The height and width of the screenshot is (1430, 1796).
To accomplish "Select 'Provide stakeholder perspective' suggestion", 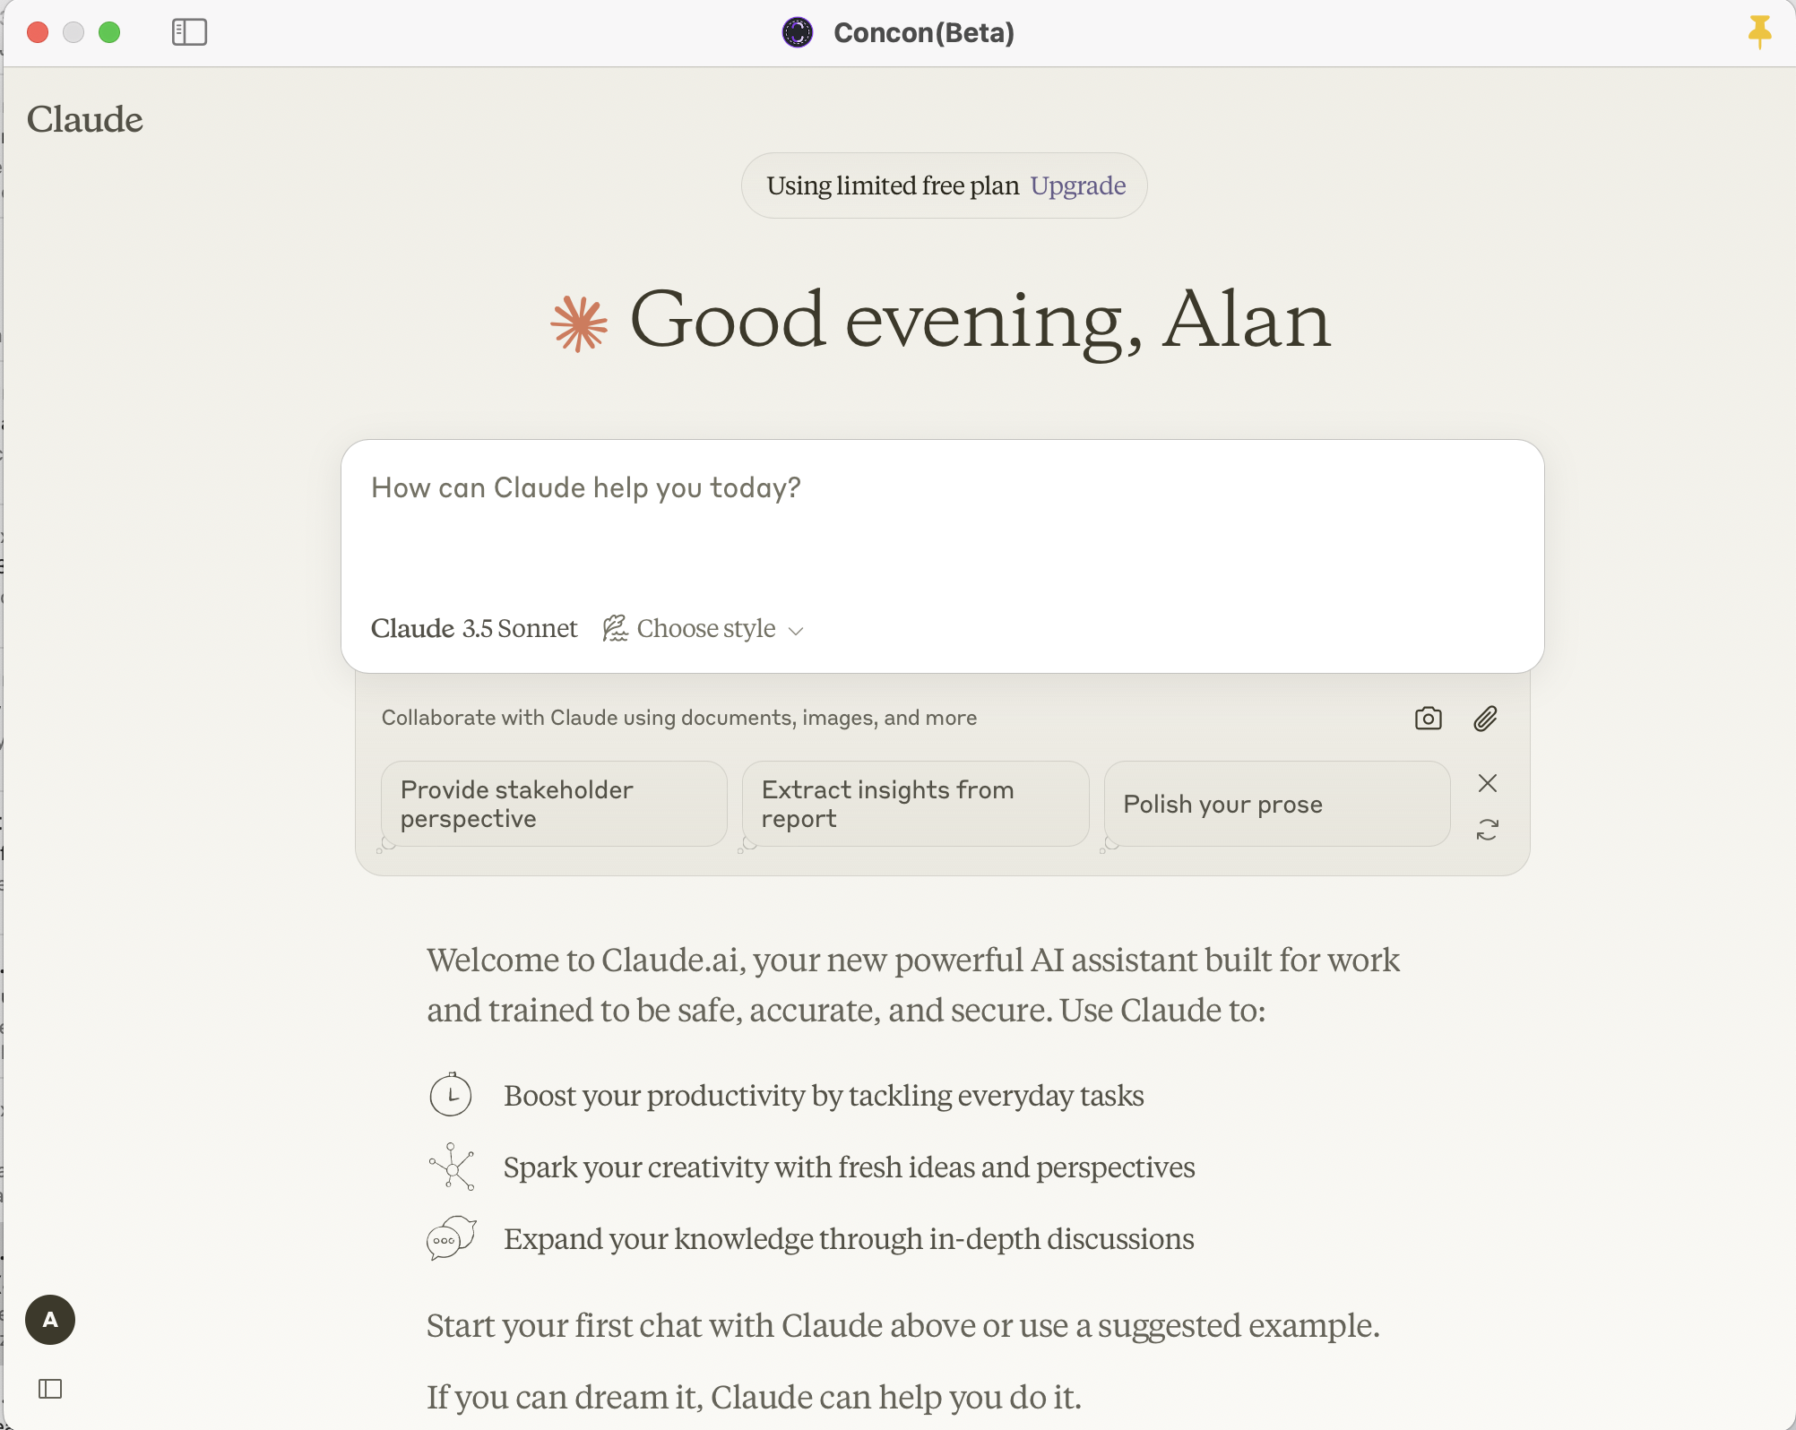I will point(553,804).
